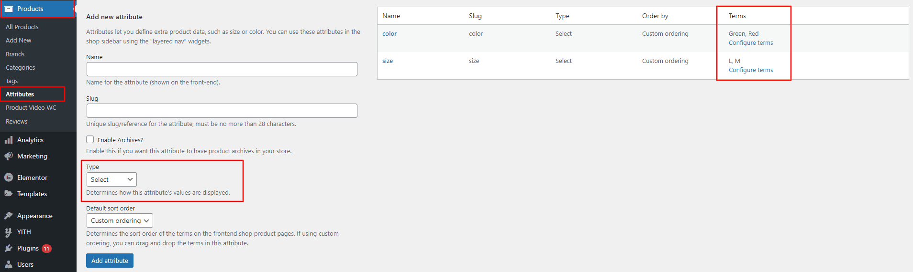Focus the attribute Slug input field
This screenshot has width=913, height=272.
222,111
